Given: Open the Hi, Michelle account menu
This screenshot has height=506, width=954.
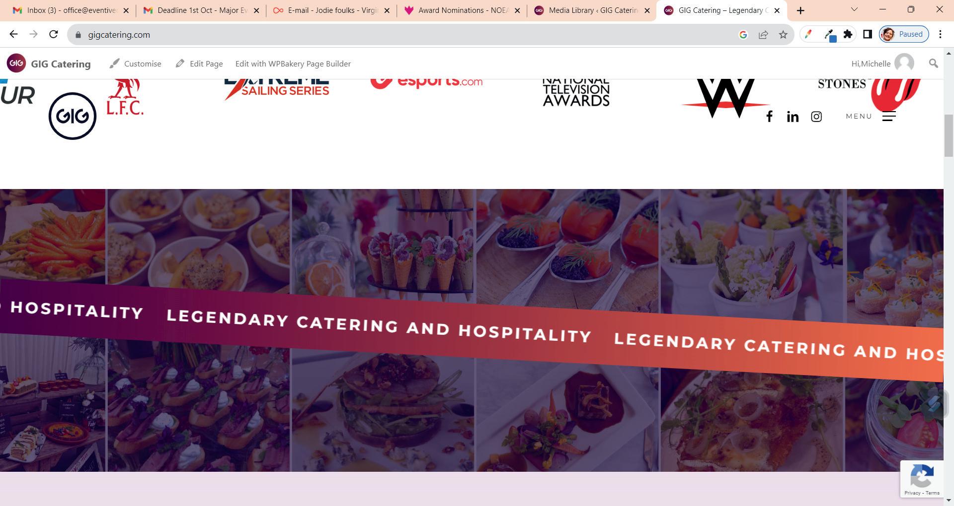Looking at the screenshot, I should tap(882, 63).
